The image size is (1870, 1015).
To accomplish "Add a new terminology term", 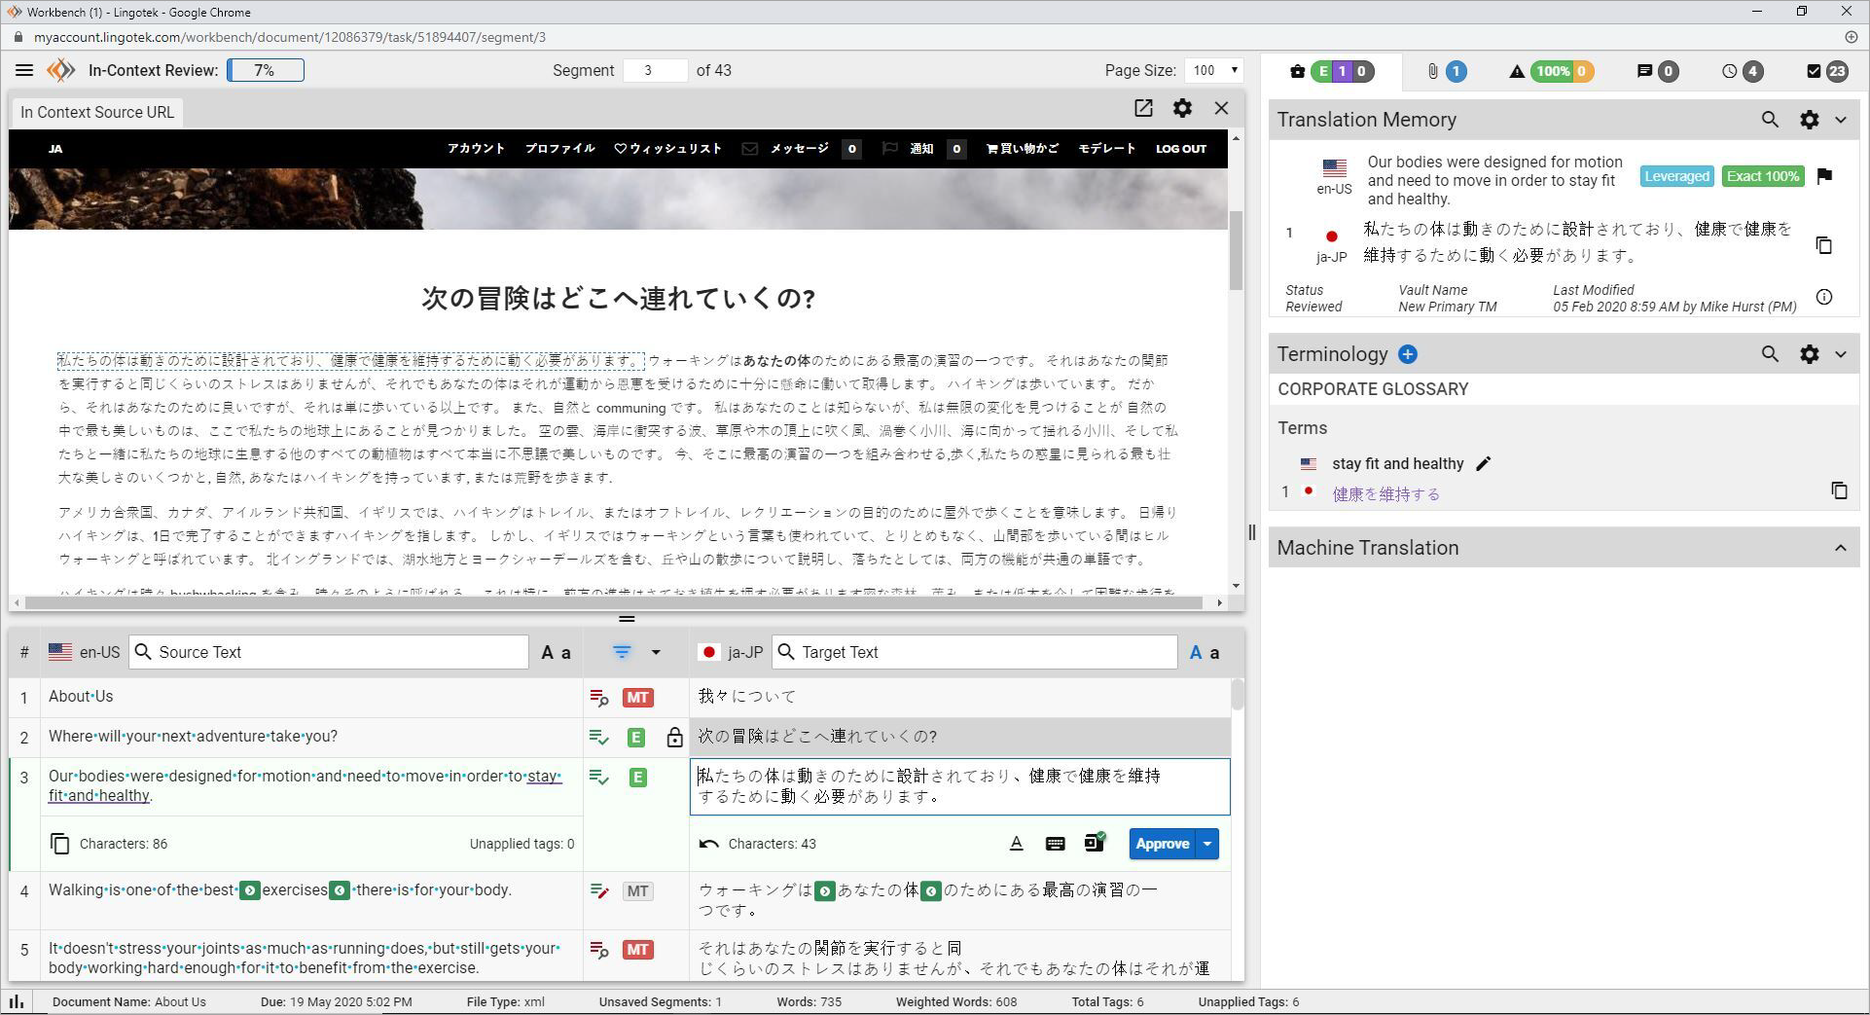I will coord(1408,354).
